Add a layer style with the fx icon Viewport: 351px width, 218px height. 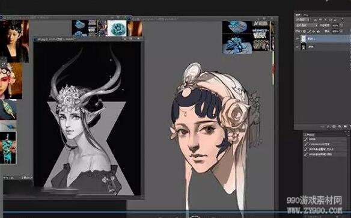tap(328, 127)
